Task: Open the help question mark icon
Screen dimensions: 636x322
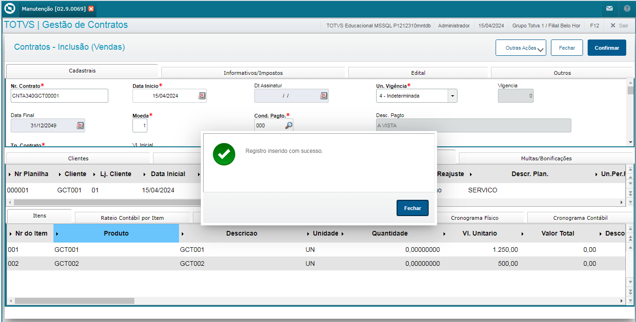Action: [627, 8]
